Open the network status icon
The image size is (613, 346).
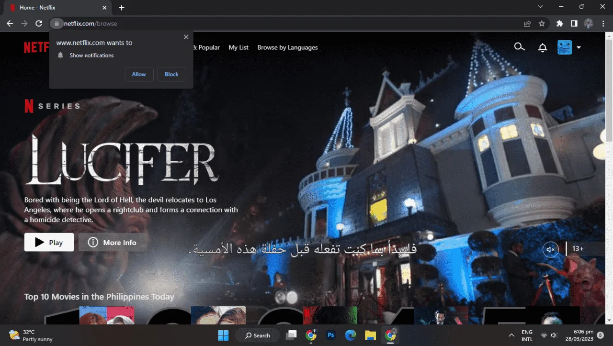[x=544, y=335]
